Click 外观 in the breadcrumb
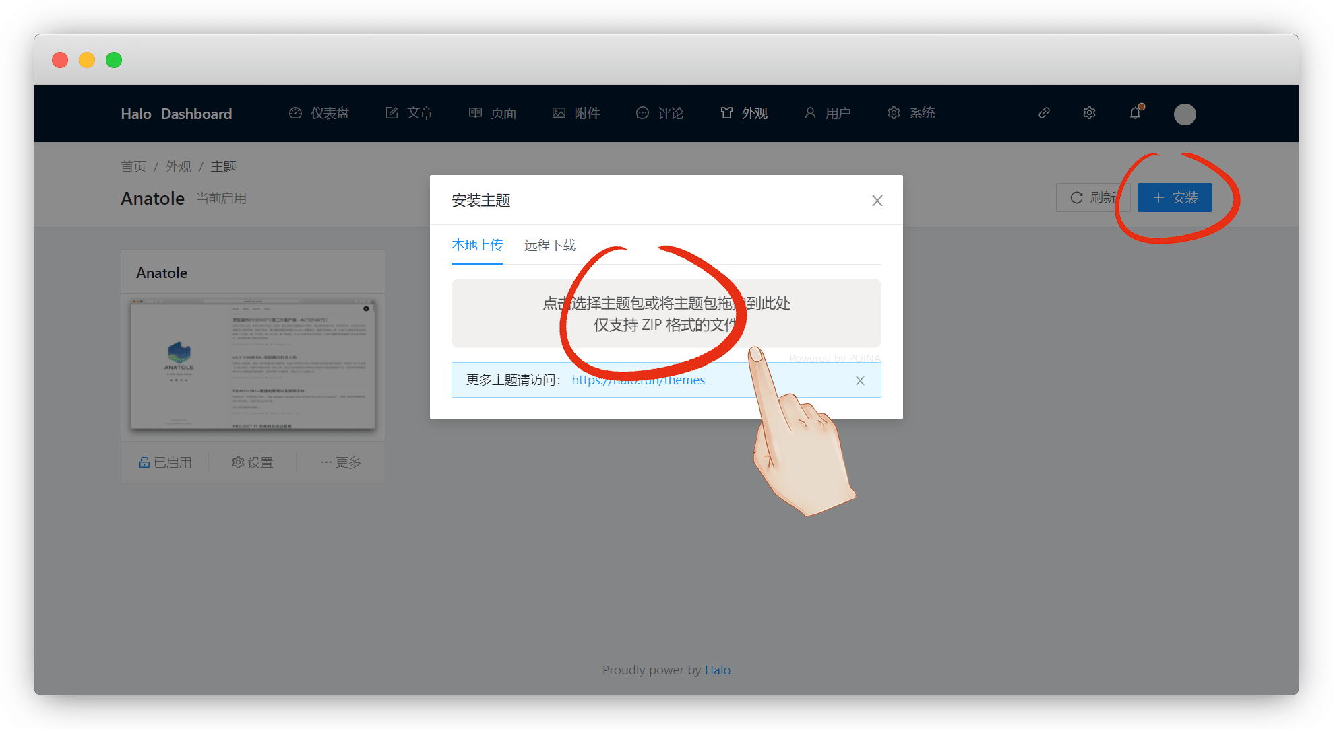Screen dimensions: 1333x729 coord(179,166)
